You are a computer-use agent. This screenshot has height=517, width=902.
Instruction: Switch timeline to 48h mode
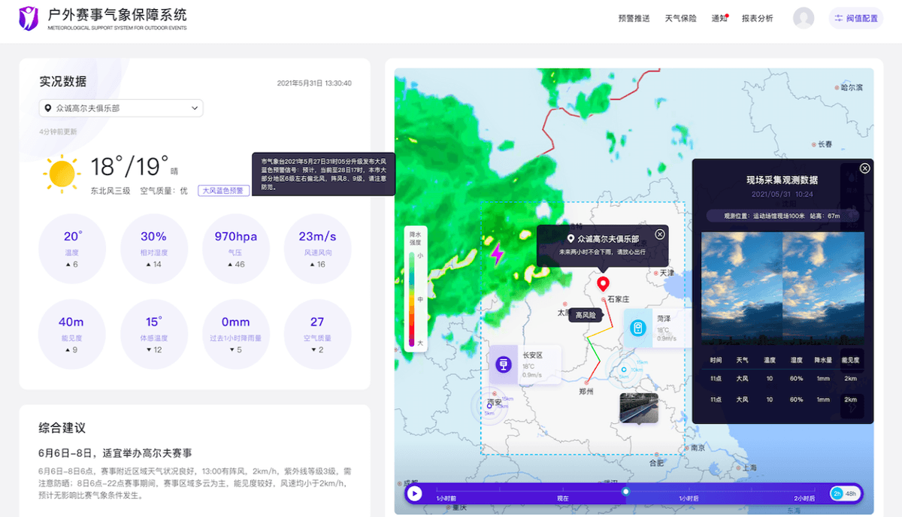click(x=851, y=493)
